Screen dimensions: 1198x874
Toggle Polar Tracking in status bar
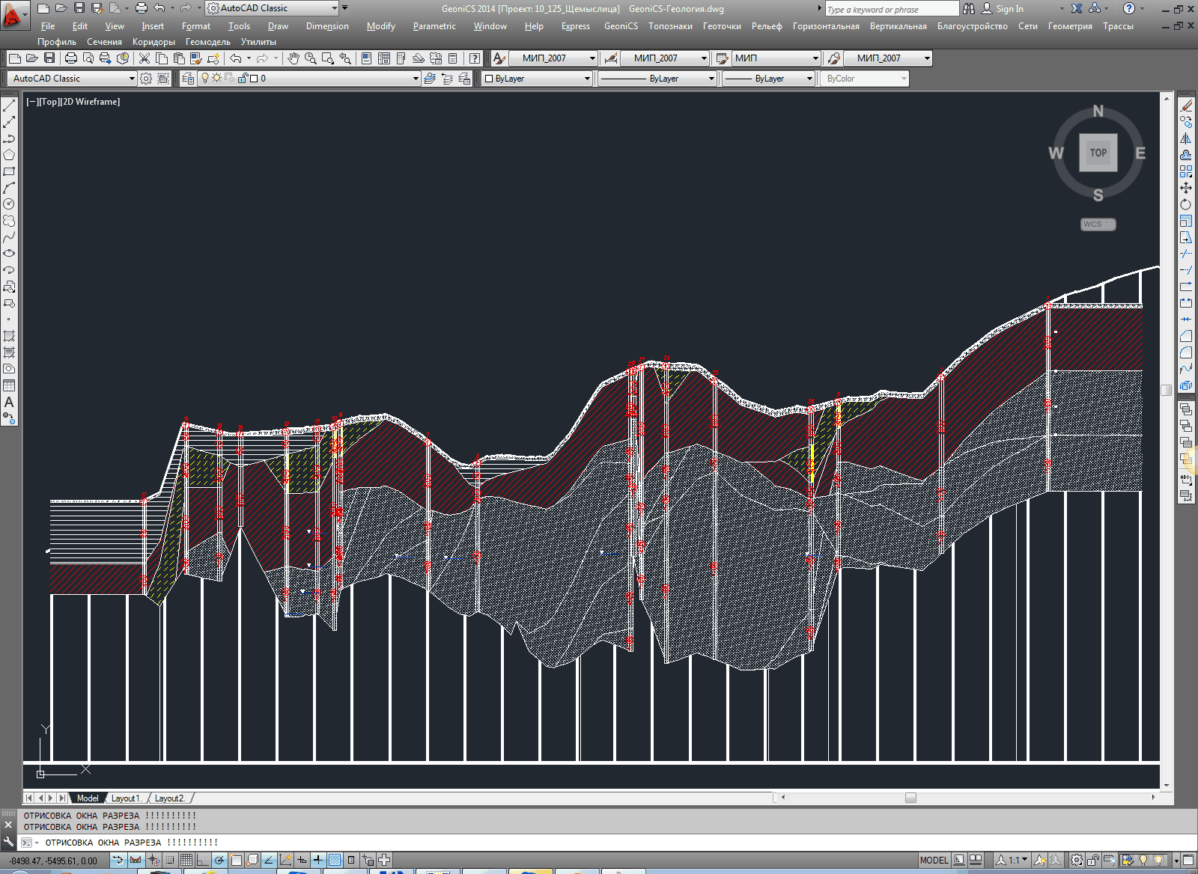pyautogui.click(x=219, y=861)
